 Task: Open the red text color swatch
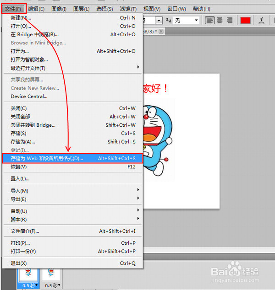(245, 20)
